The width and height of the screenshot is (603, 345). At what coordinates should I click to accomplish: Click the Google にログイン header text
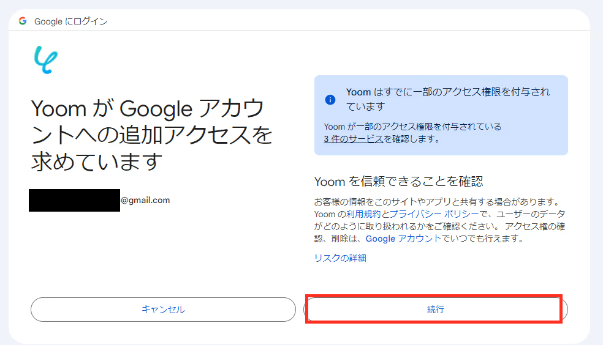[x=70, y=21]
